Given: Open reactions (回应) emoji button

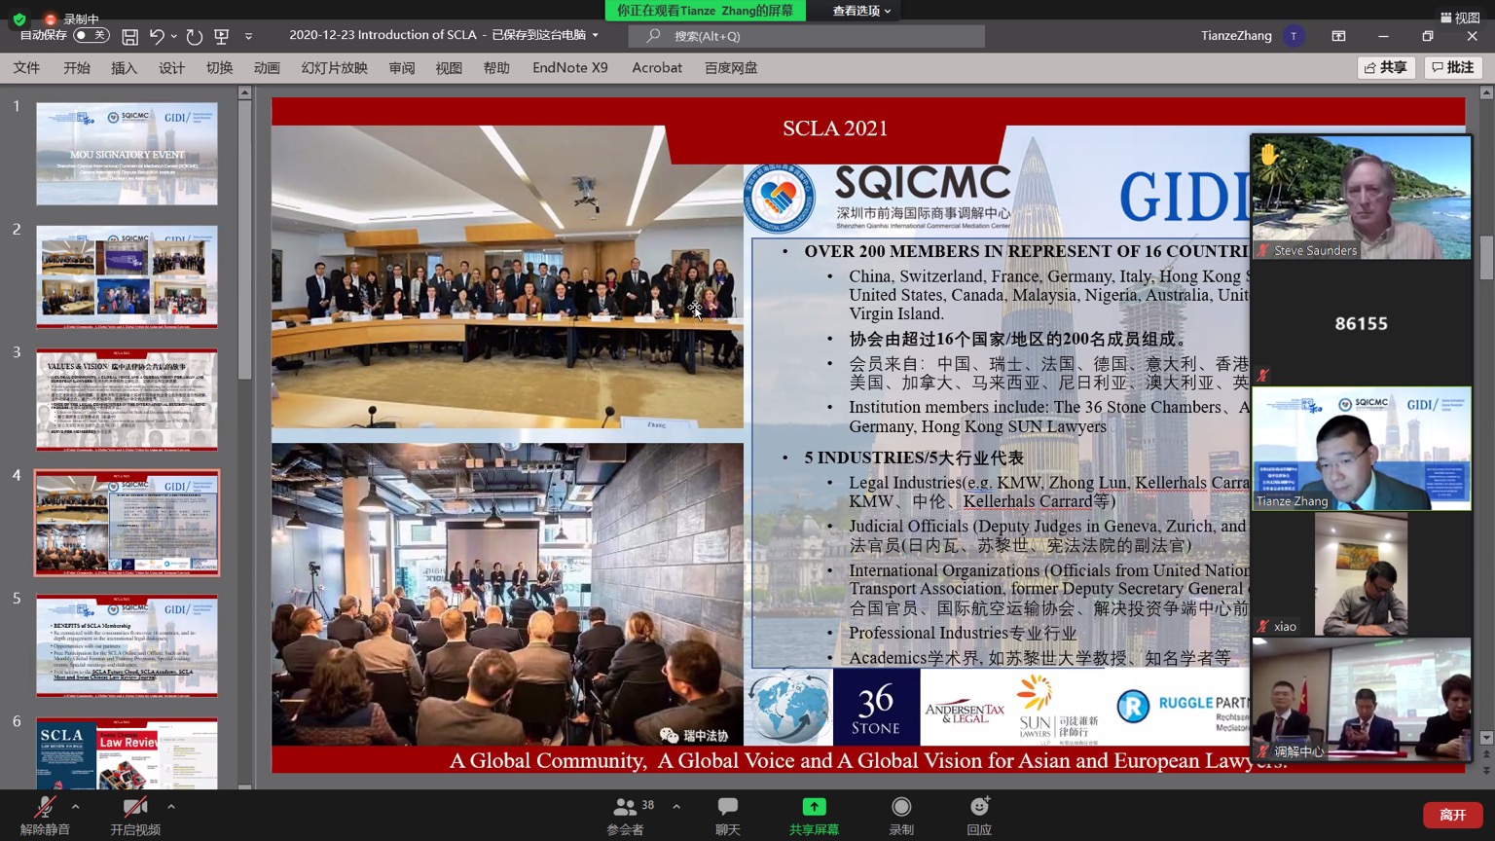Looking at the screenshot, I should click(979, 815).
